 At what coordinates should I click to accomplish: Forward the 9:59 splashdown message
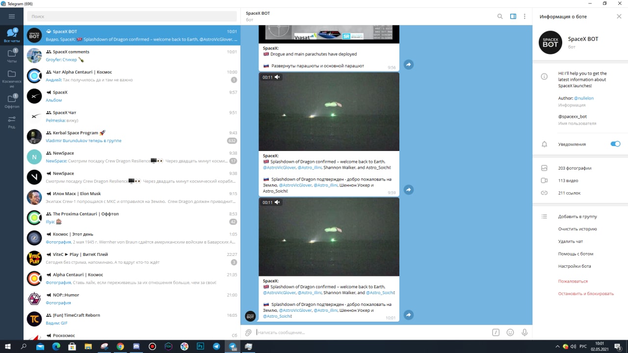pos(408,189)
